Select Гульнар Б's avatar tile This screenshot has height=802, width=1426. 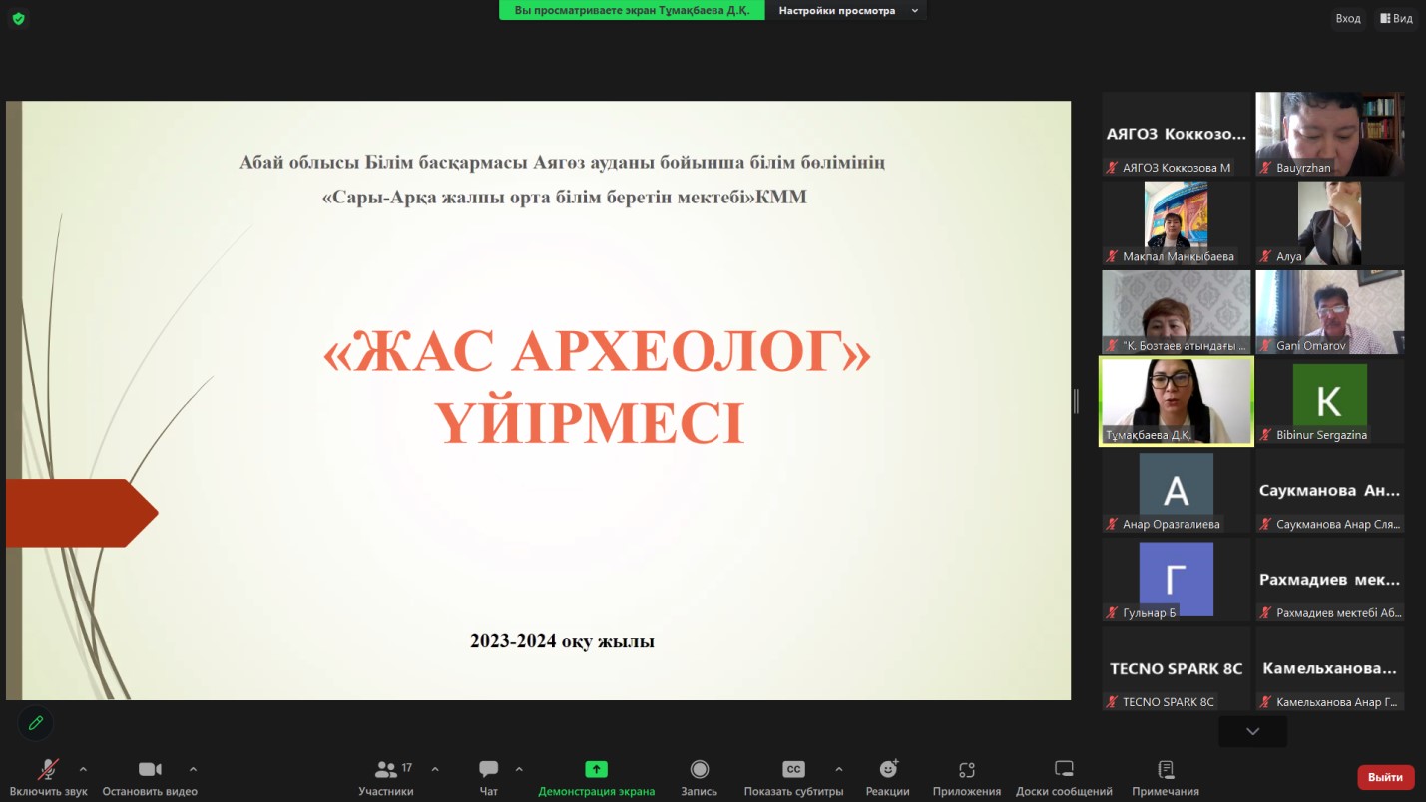pos(1177,580)
